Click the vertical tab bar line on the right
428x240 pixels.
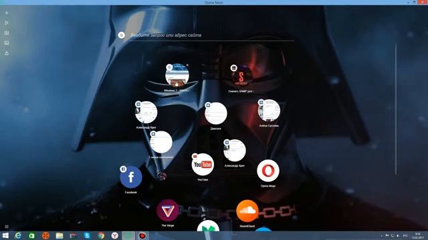tap(396, 108)
